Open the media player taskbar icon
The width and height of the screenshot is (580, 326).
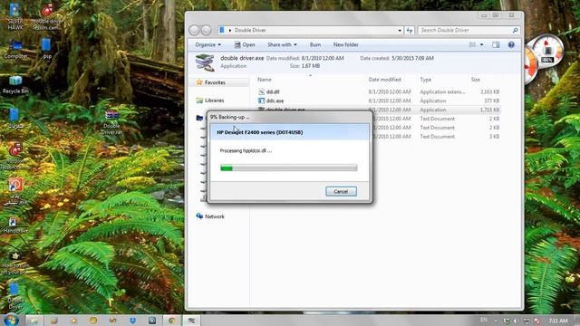tap(73, 321)
